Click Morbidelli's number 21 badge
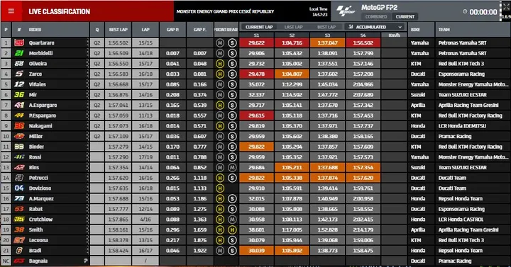The width and height of the screenshot is (511, 267). pos(19,53)
